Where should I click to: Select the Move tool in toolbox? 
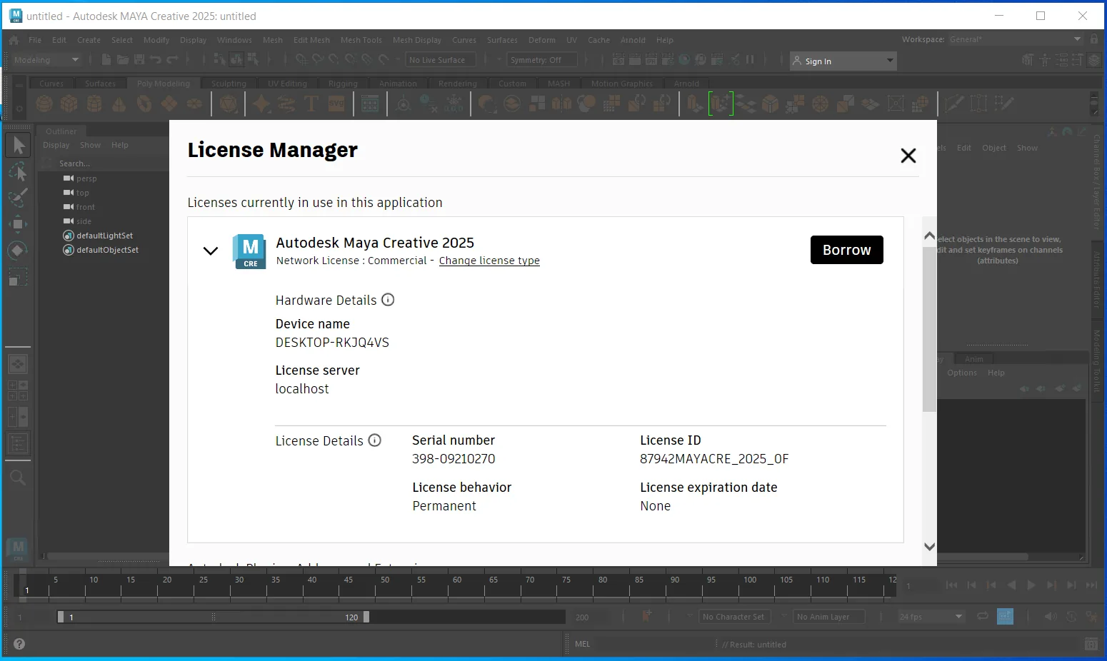point(18,224)
